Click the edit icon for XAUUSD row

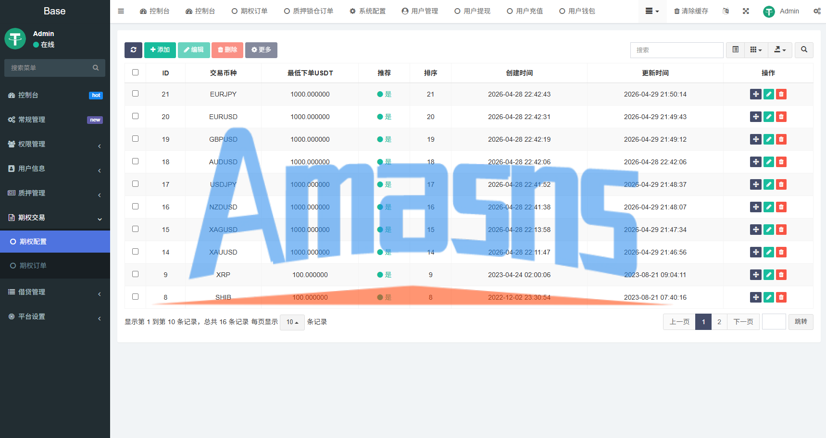click(769, 252)
